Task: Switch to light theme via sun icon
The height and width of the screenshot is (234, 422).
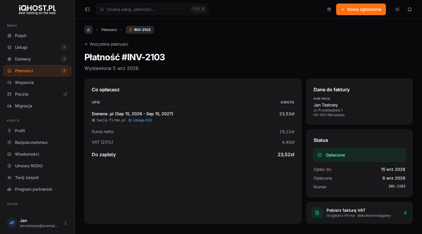Action: [397, 9]
